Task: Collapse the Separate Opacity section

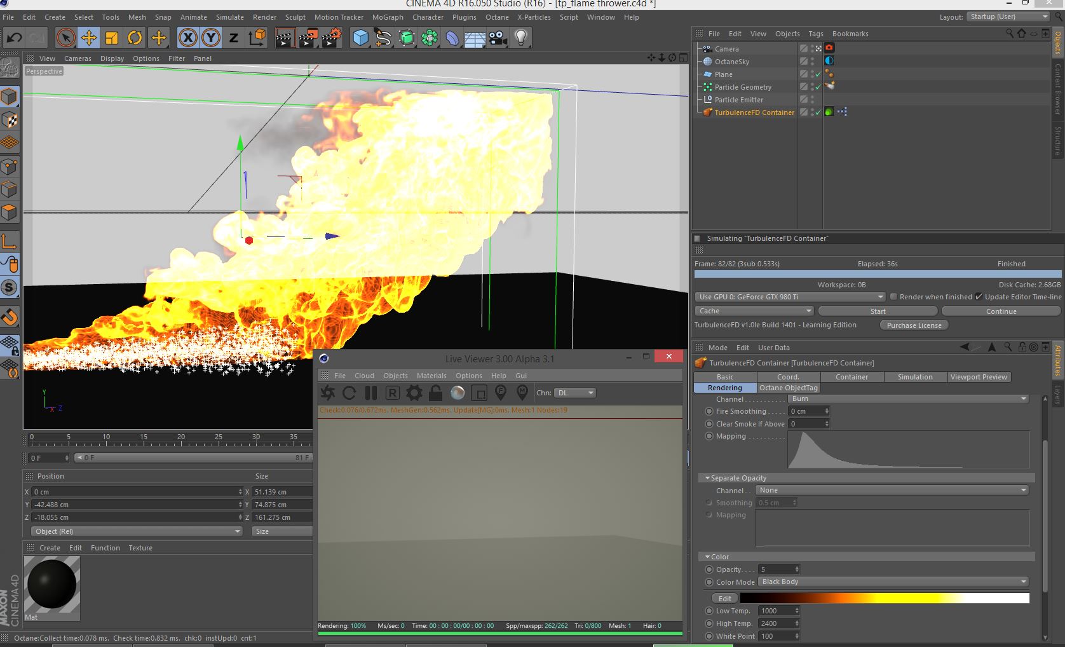Action: pos(707,478)
